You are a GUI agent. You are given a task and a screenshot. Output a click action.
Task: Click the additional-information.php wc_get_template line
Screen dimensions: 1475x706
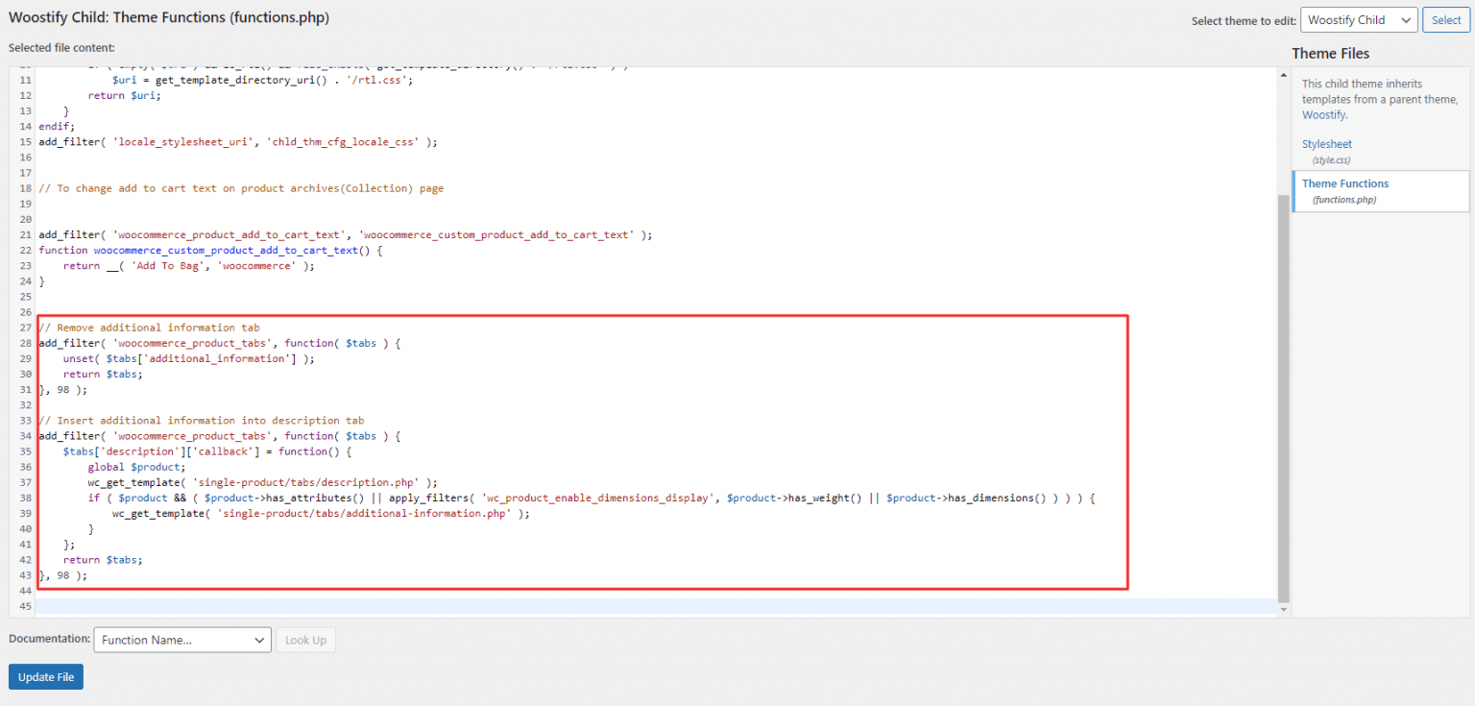[321, 513]
